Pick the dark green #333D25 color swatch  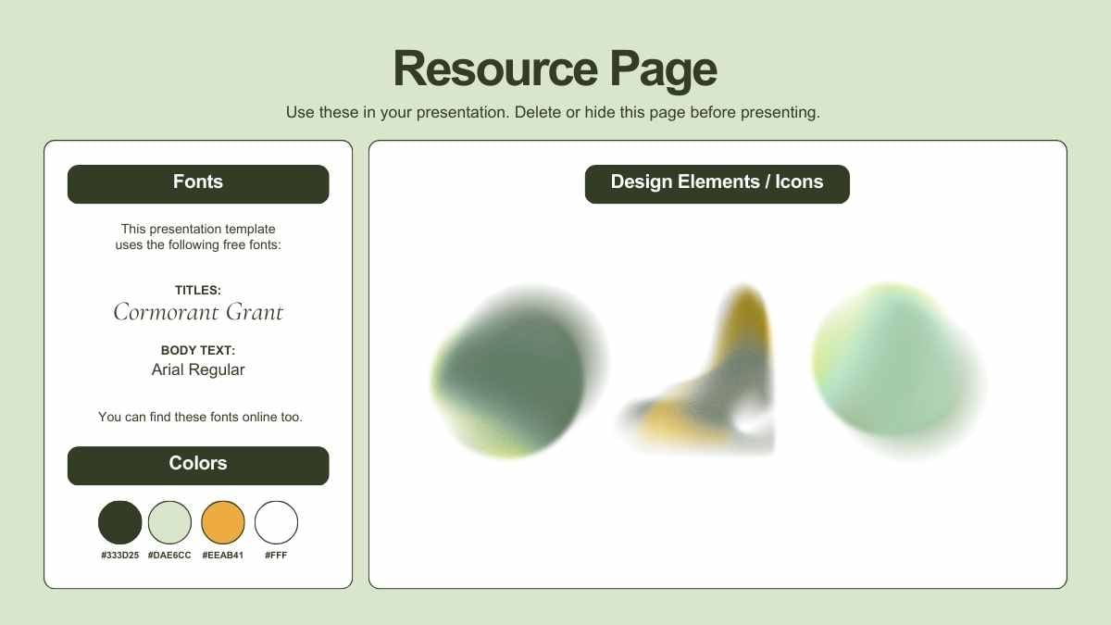(120, 522)
